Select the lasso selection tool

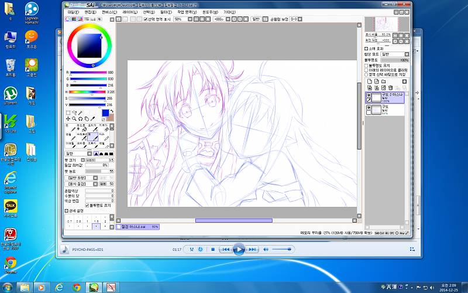tap(75, 113)
